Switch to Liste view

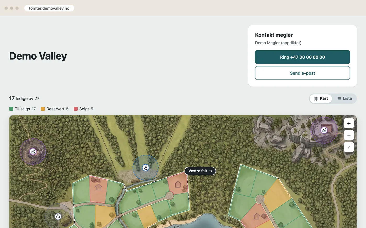point(344,98)
